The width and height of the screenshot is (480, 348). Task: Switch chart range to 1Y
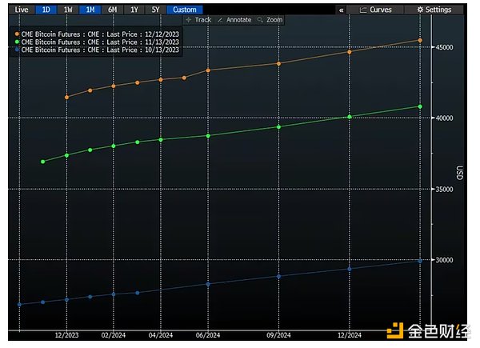(x=134, y=10)
